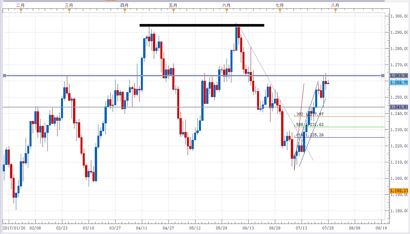Select the 四月 orange triangle marker
The image size is (410, 234).
click(x=125, y=11)
